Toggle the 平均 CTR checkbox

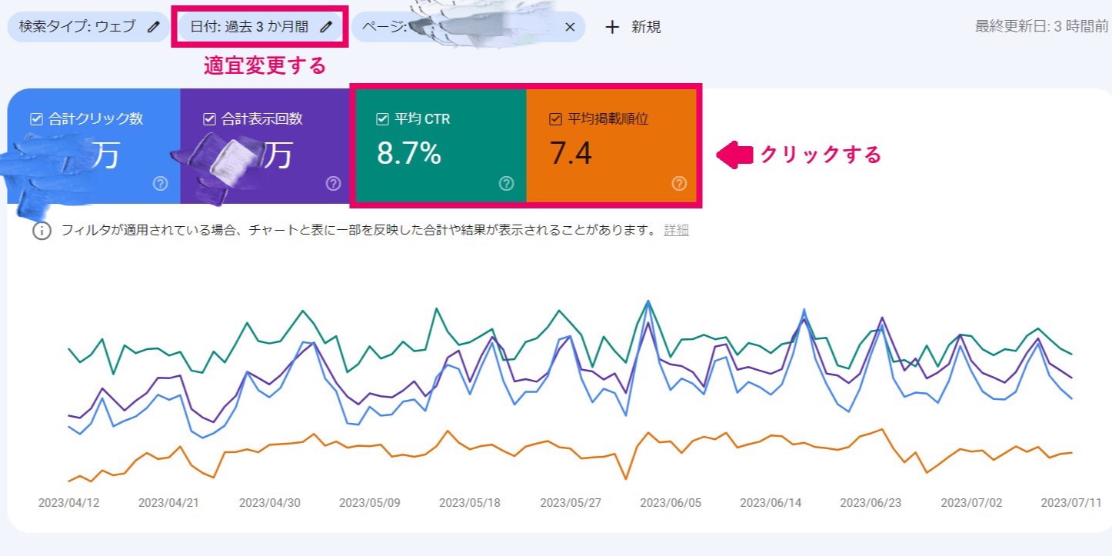pos(382,119)
